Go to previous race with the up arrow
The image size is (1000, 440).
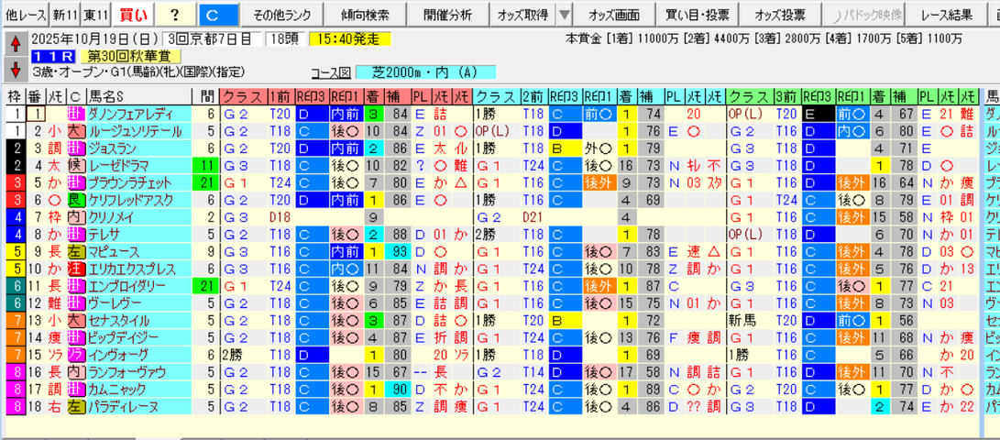(x=16, y=44)
